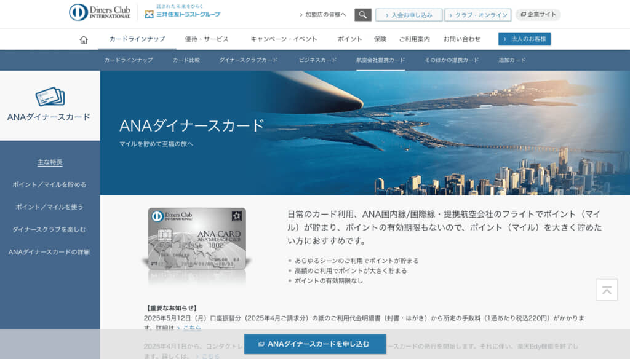Click the sidebar ANAダイナースカード title

[49, 117]
